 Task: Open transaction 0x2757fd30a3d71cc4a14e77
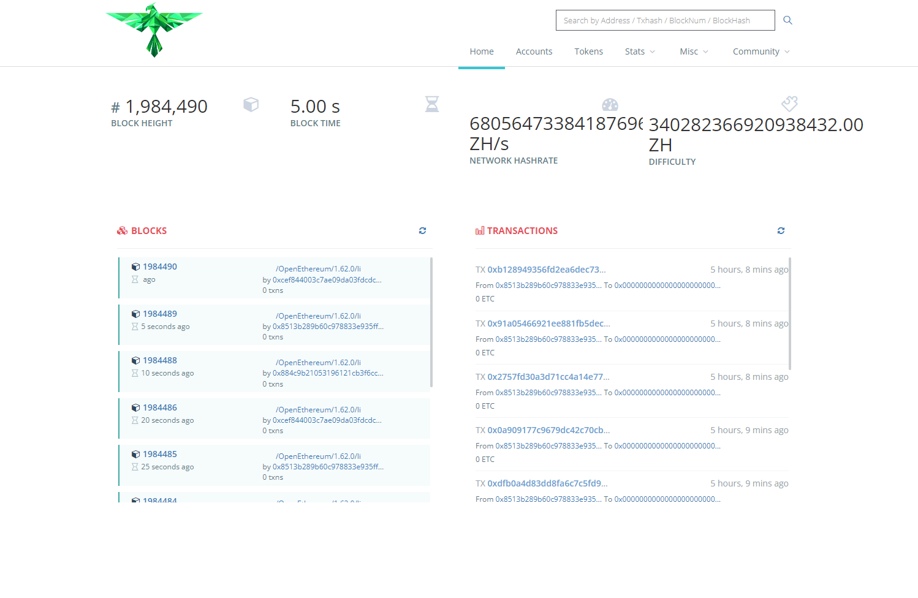click(x=548, y=377)
